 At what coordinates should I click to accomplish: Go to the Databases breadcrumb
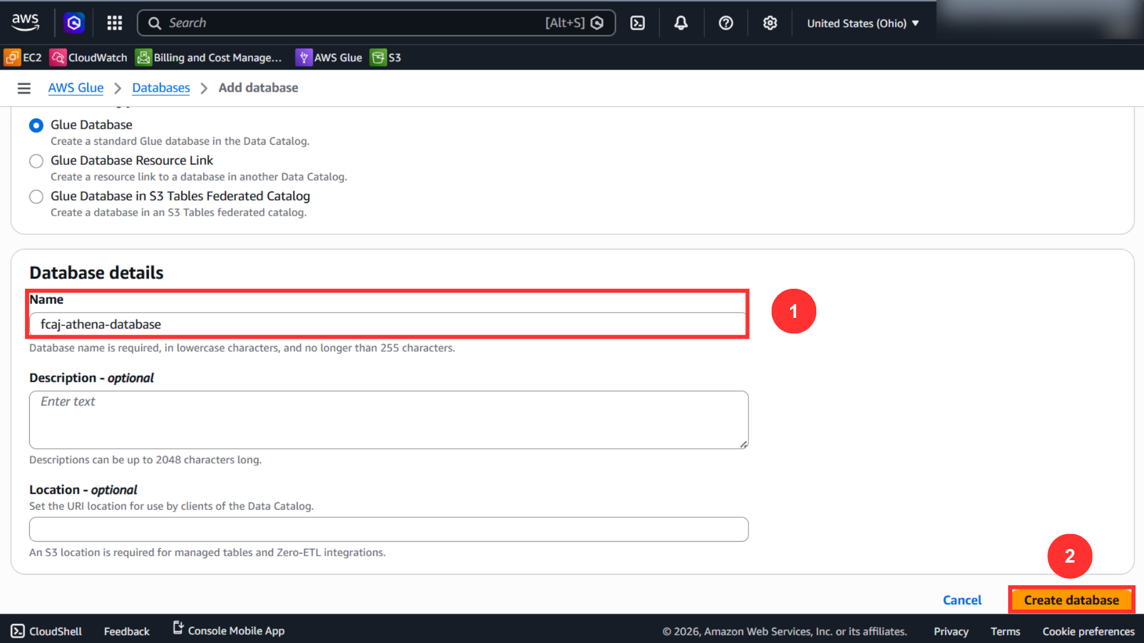coord(161,88)
